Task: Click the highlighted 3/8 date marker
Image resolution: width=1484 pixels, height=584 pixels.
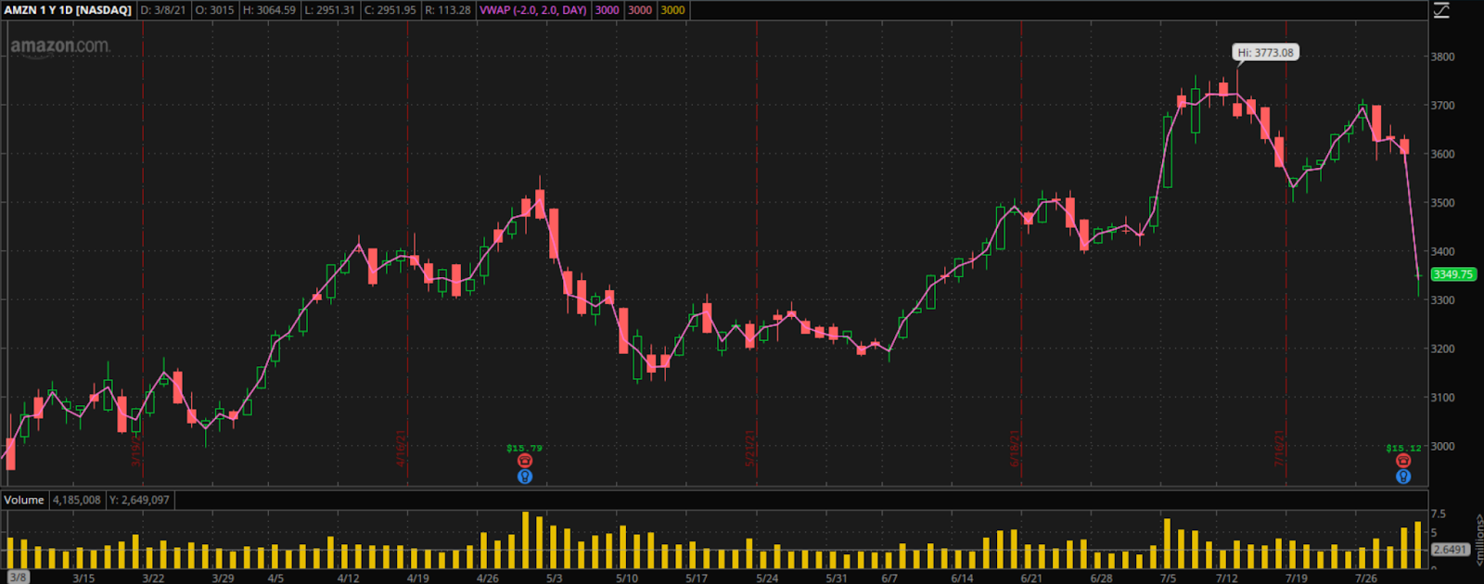Action: coord(18,578)
